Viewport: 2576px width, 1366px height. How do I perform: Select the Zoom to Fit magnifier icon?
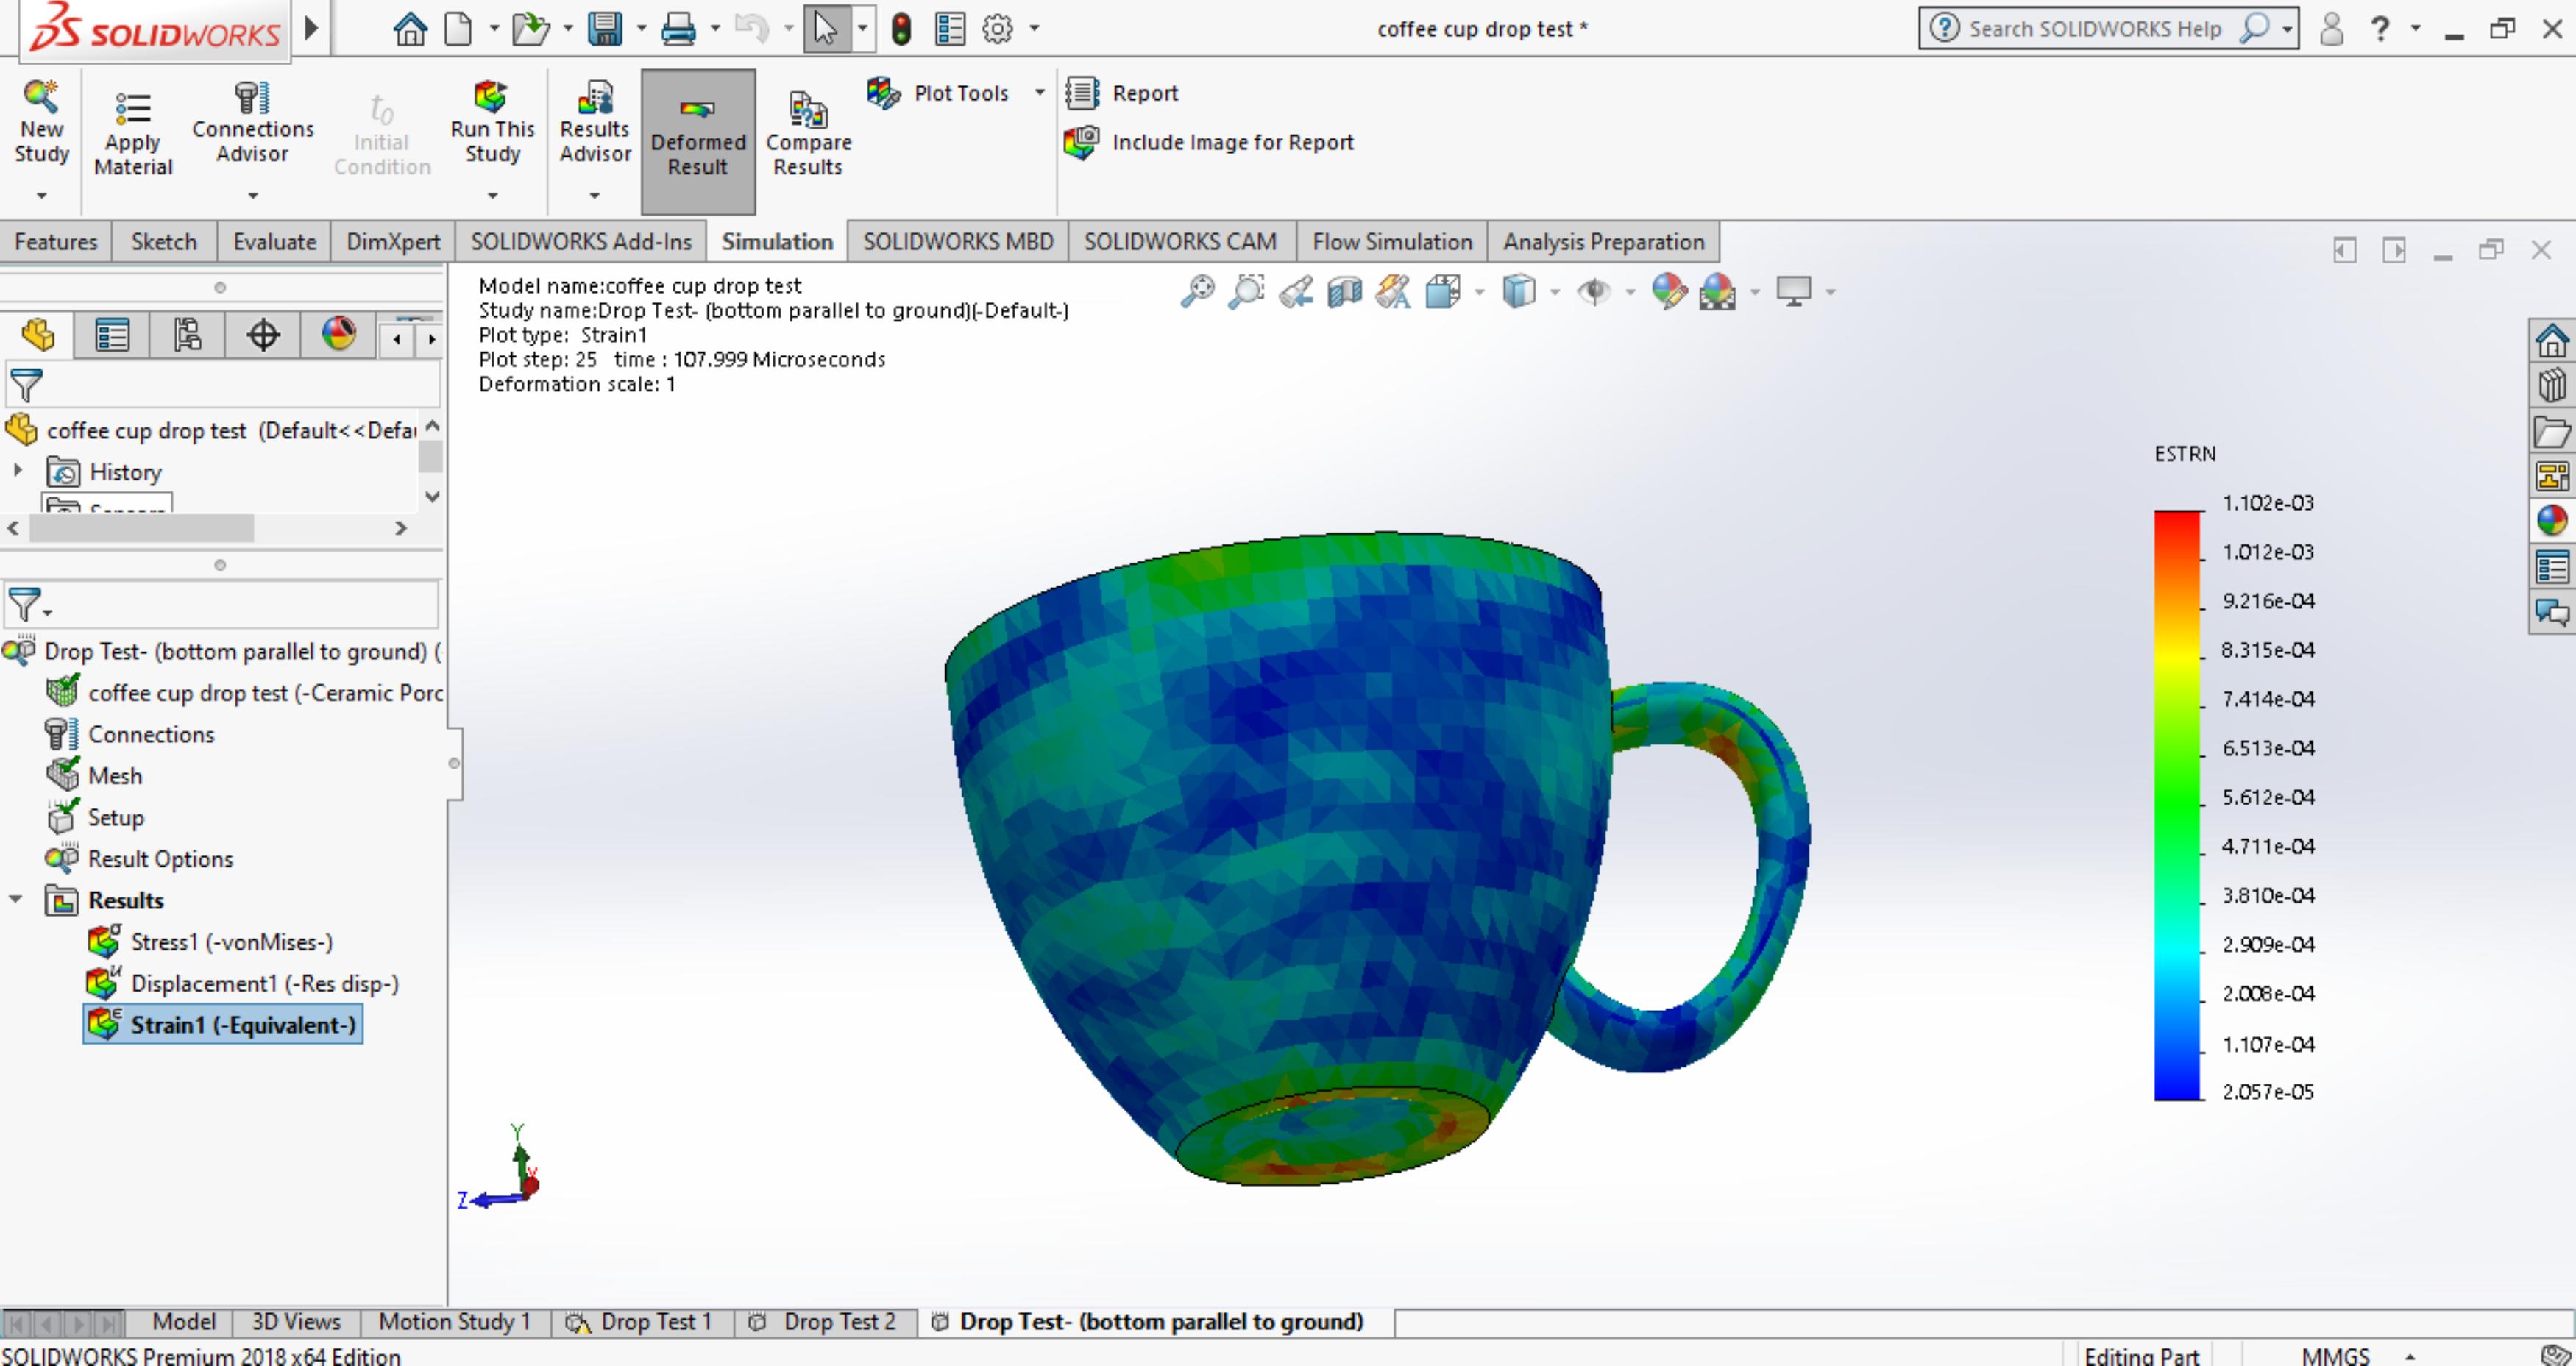(x=1197, y=292)
